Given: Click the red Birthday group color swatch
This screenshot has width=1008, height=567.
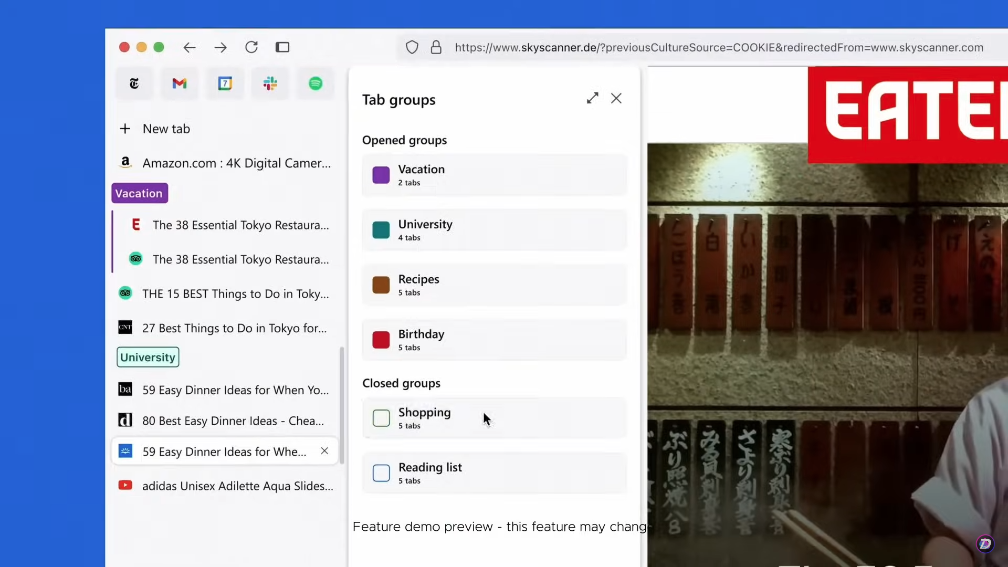Looking at the screenshot, I should (381, 340).
